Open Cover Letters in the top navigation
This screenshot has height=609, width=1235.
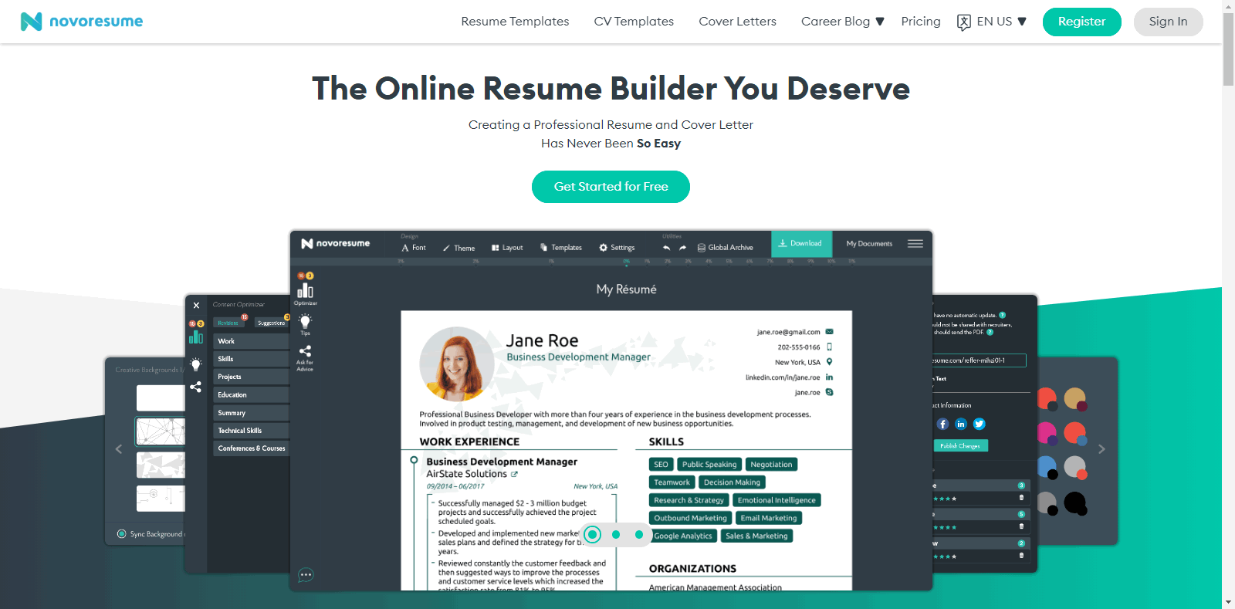(x=738, y=22)
